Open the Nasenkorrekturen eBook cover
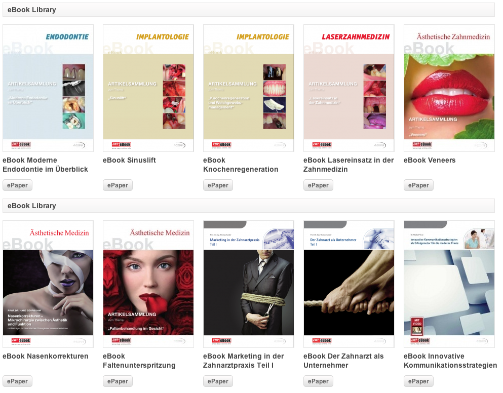This screenshot has height=393, width=503. [48, 284]
